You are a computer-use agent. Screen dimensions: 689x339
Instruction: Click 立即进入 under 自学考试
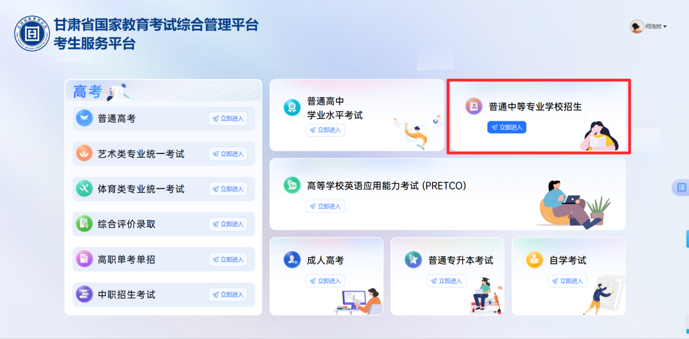pos(567,281)
